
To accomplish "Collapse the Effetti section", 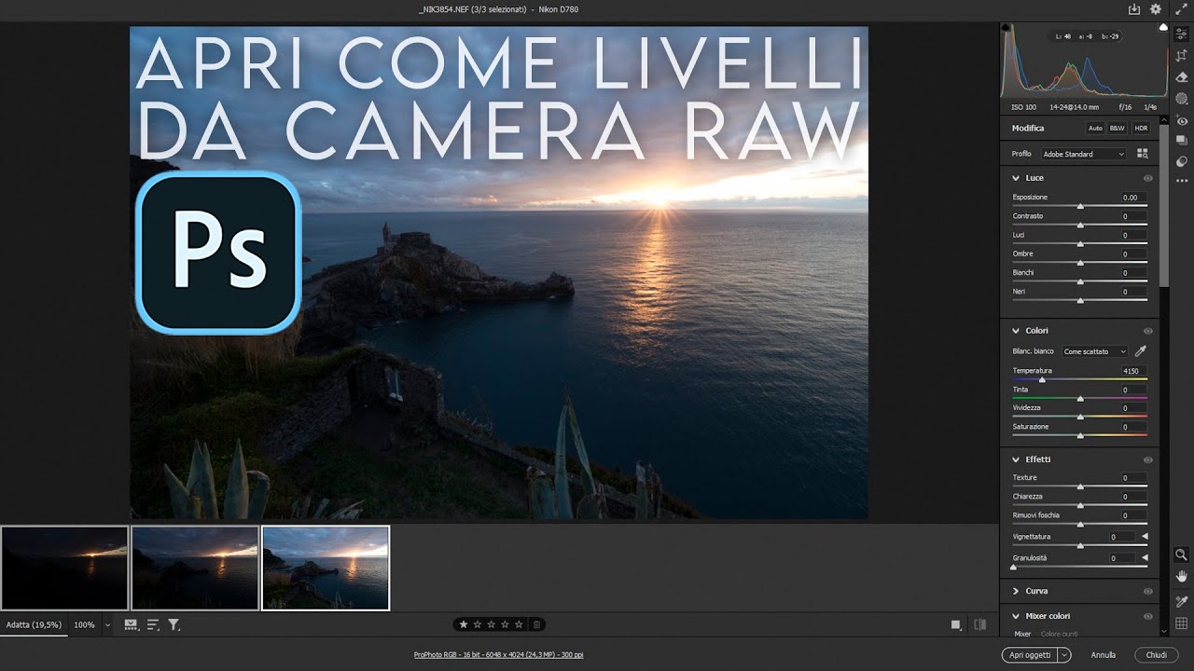I will pyautogui.click(x=1015, y=459).
